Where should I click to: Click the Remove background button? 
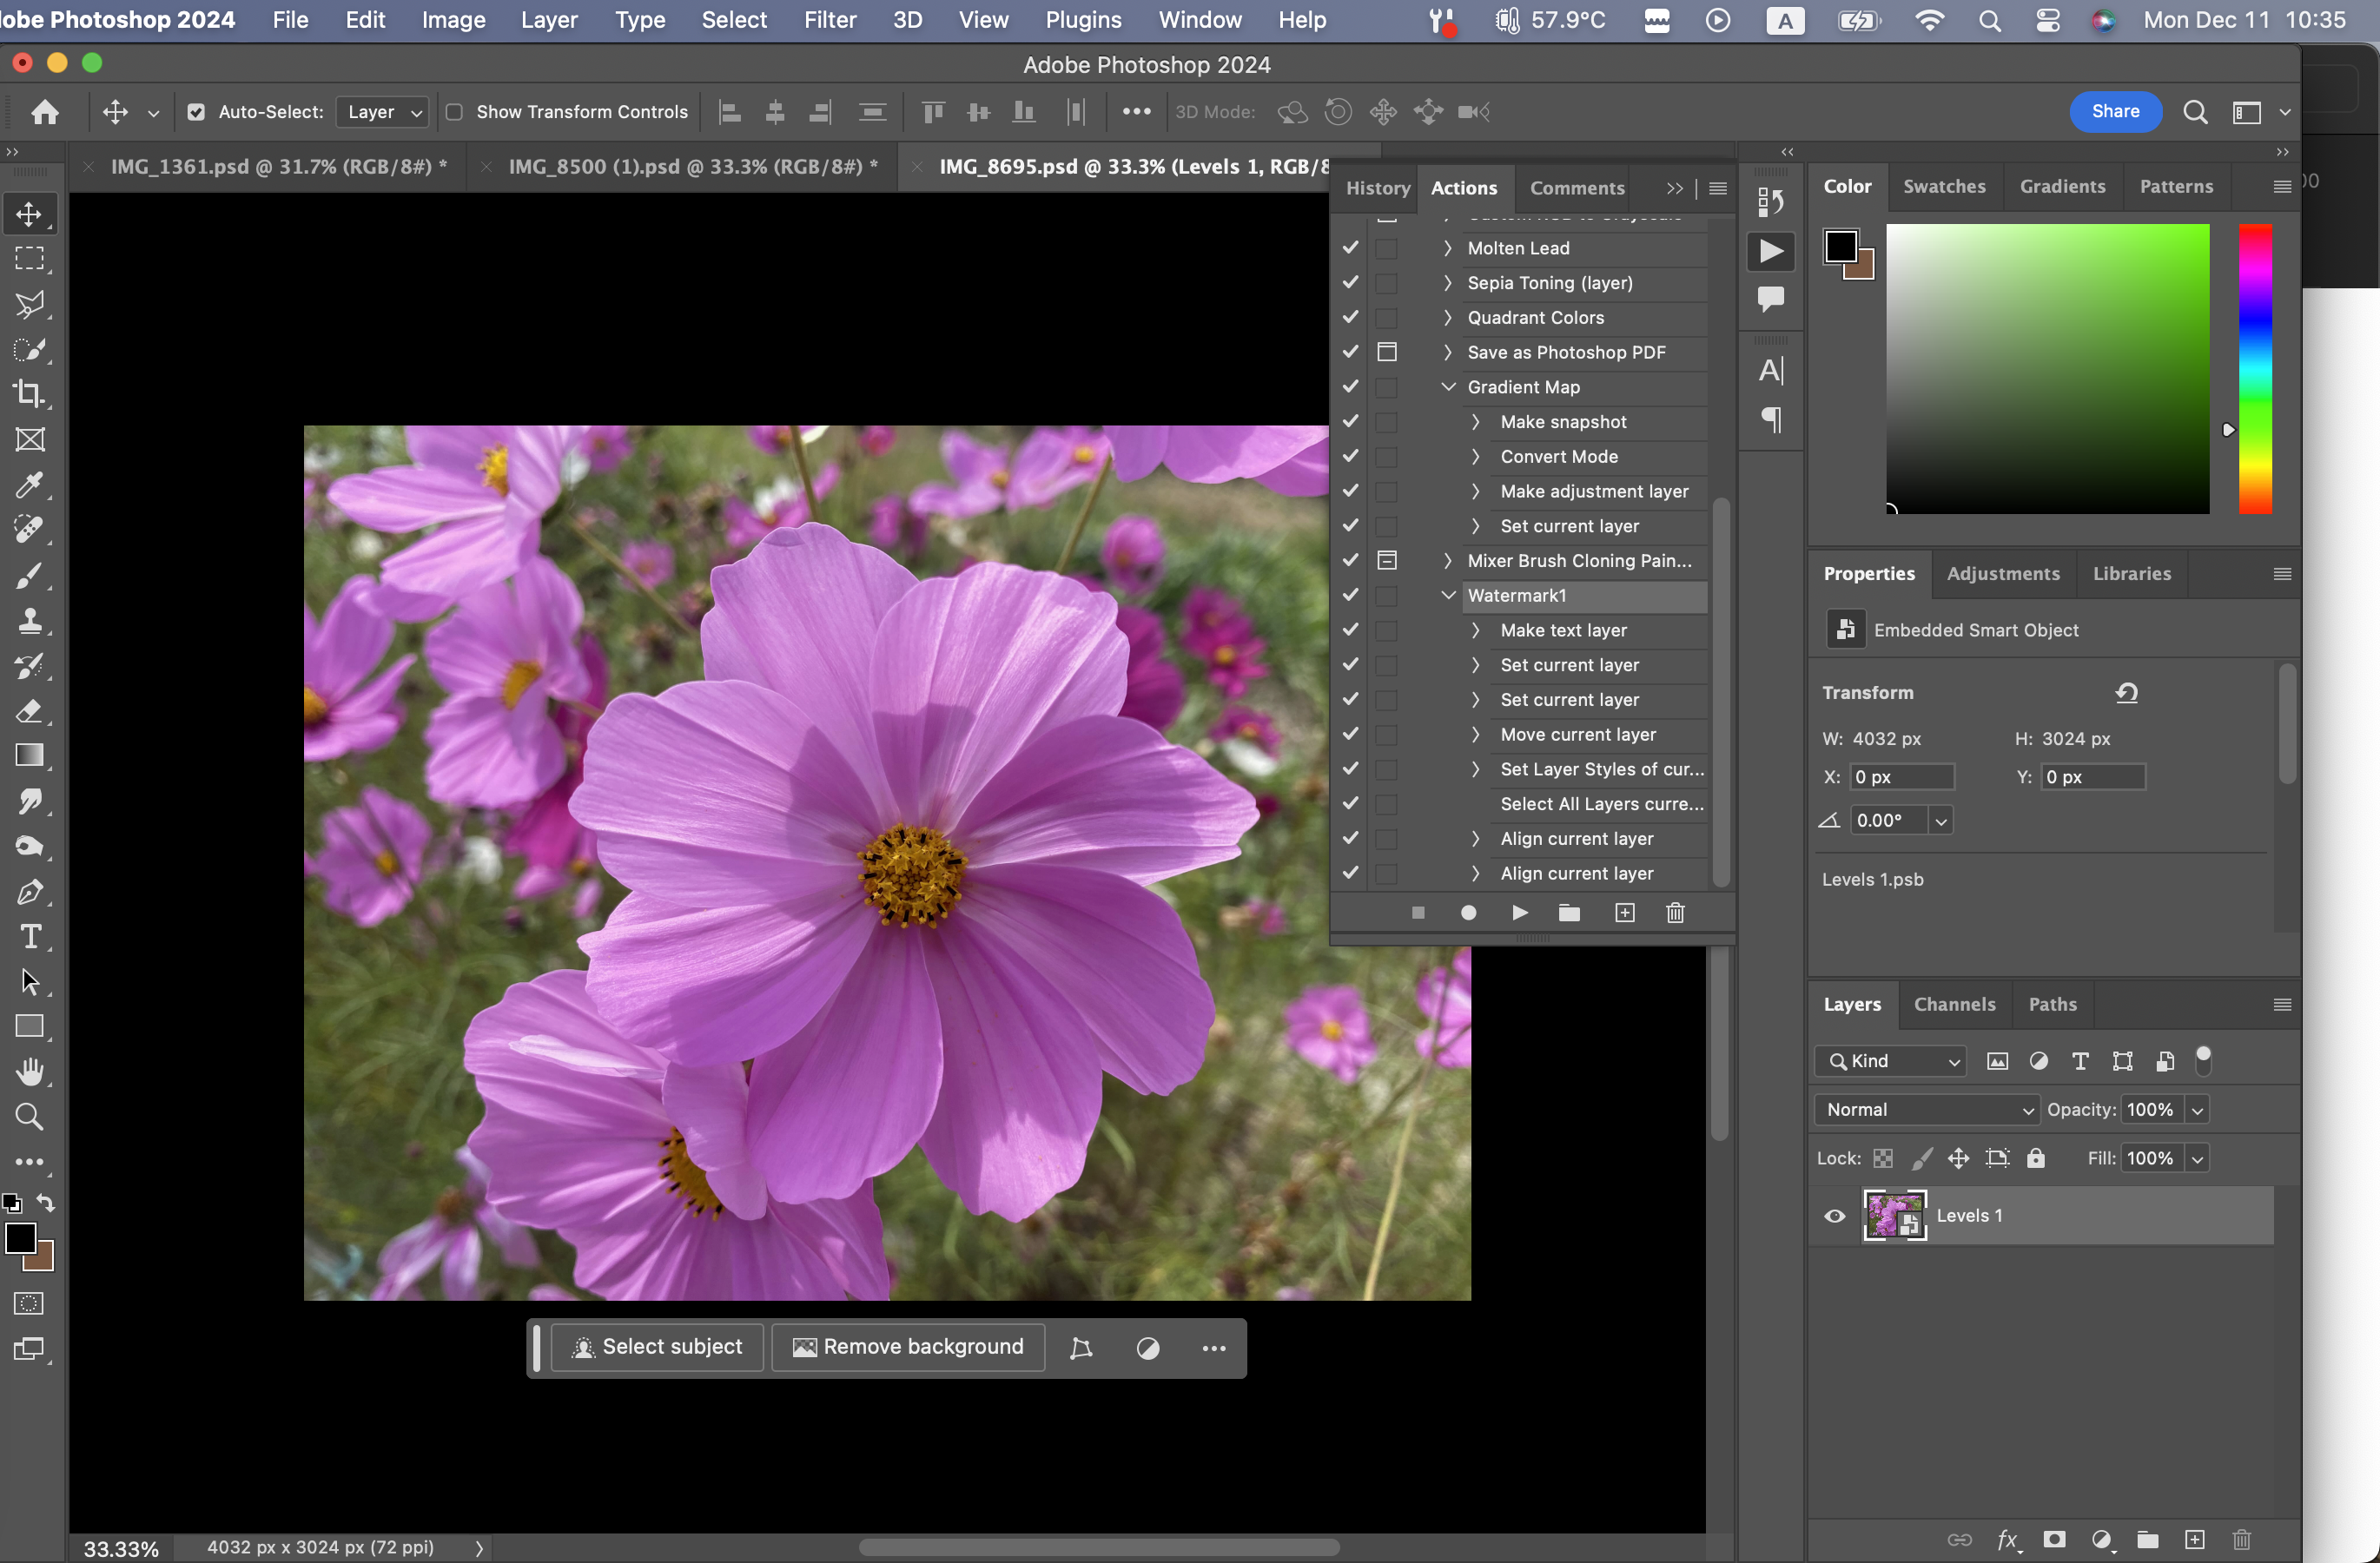[908, 1347]
